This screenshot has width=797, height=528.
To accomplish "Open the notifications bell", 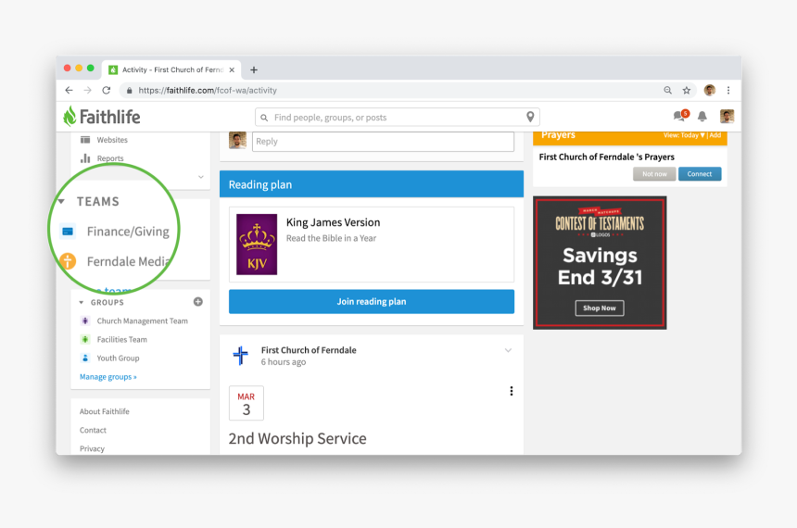I will point(702,117).
